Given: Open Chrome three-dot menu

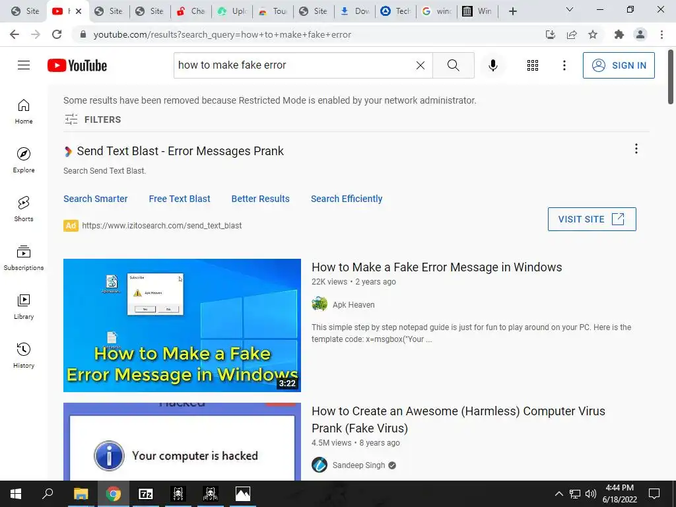Looking at the screenshot, I should pyautogui.click(x=661, y=34).
